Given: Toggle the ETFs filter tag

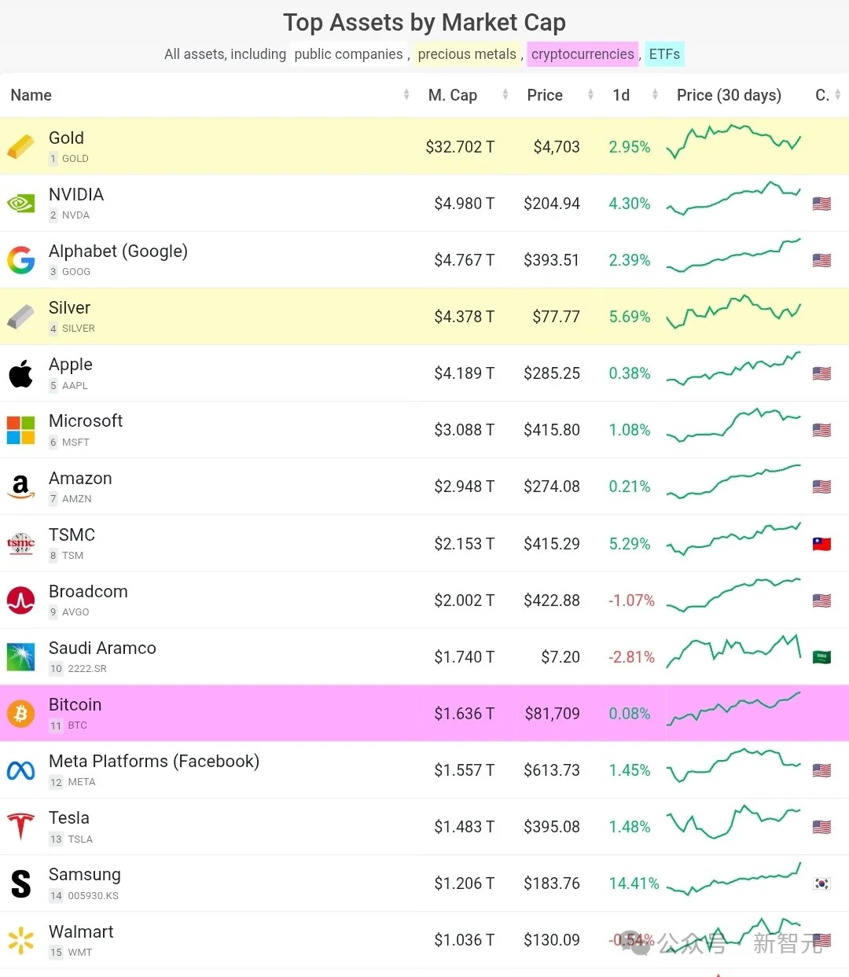Looking at the screenshot, I should pos(664,54).
